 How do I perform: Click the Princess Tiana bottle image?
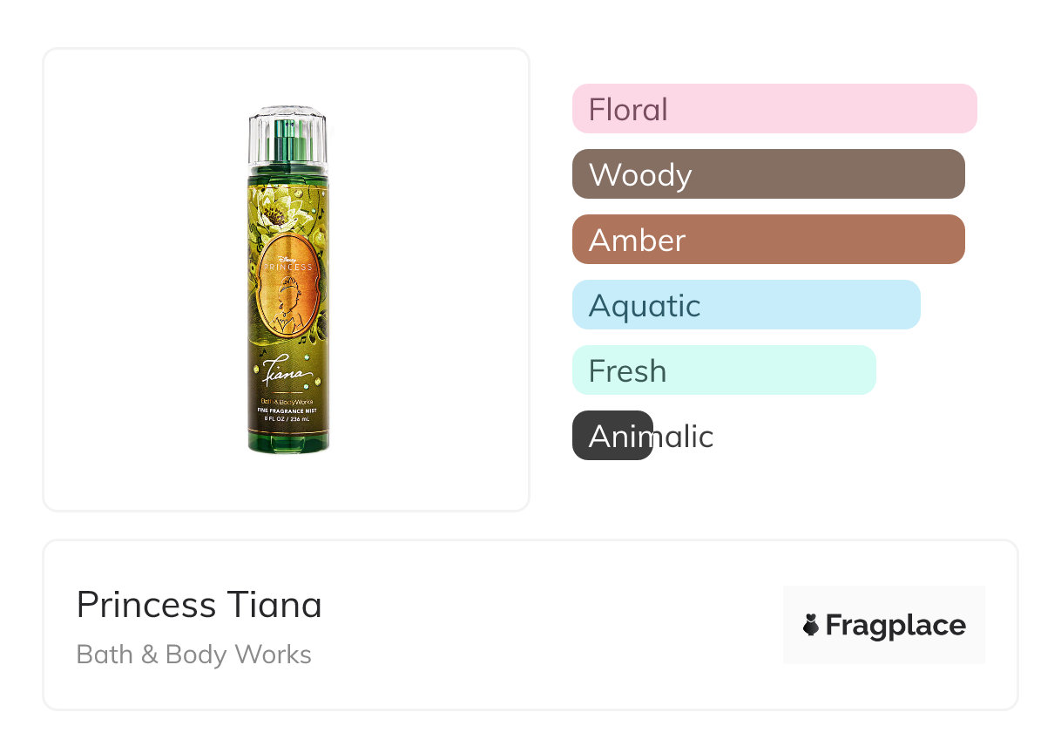(287, 279)
